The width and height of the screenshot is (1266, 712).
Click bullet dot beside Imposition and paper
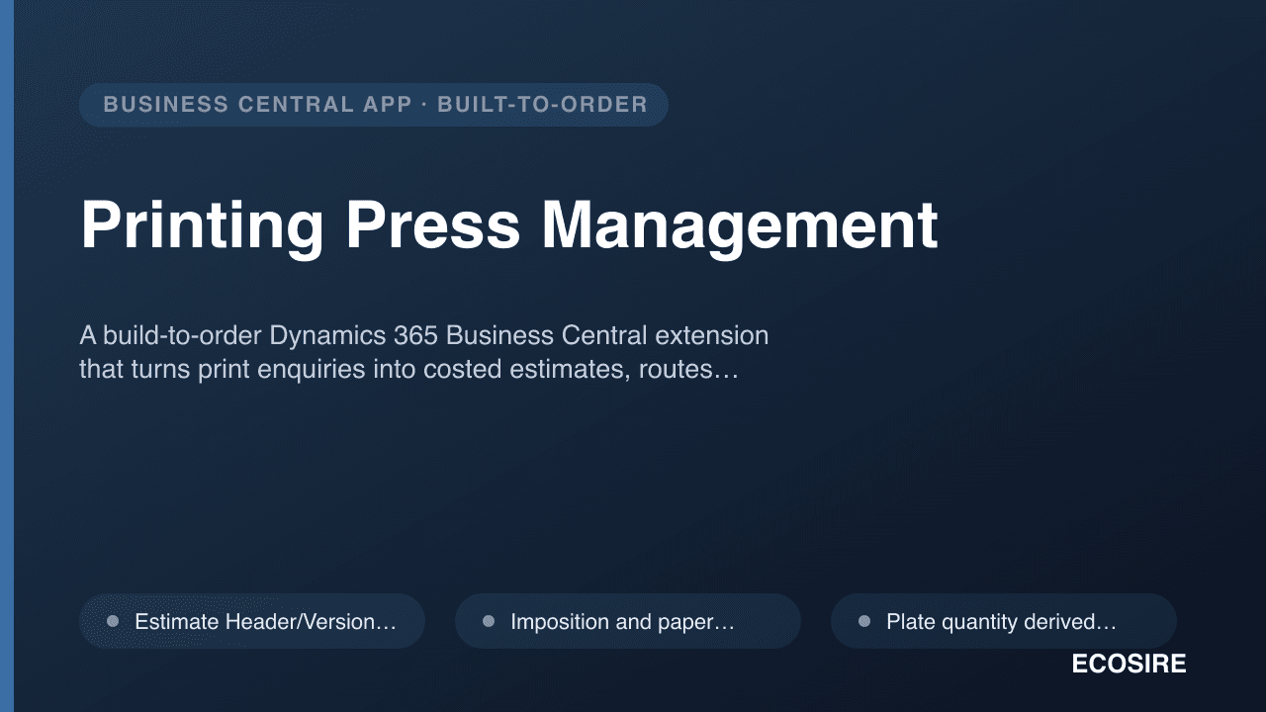[489, 621]
